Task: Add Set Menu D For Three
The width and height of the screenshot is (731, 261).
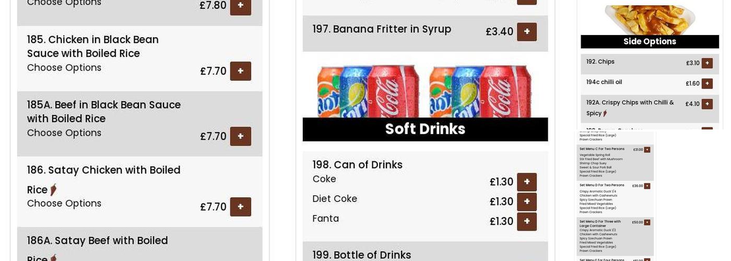Action: (647, 222)
